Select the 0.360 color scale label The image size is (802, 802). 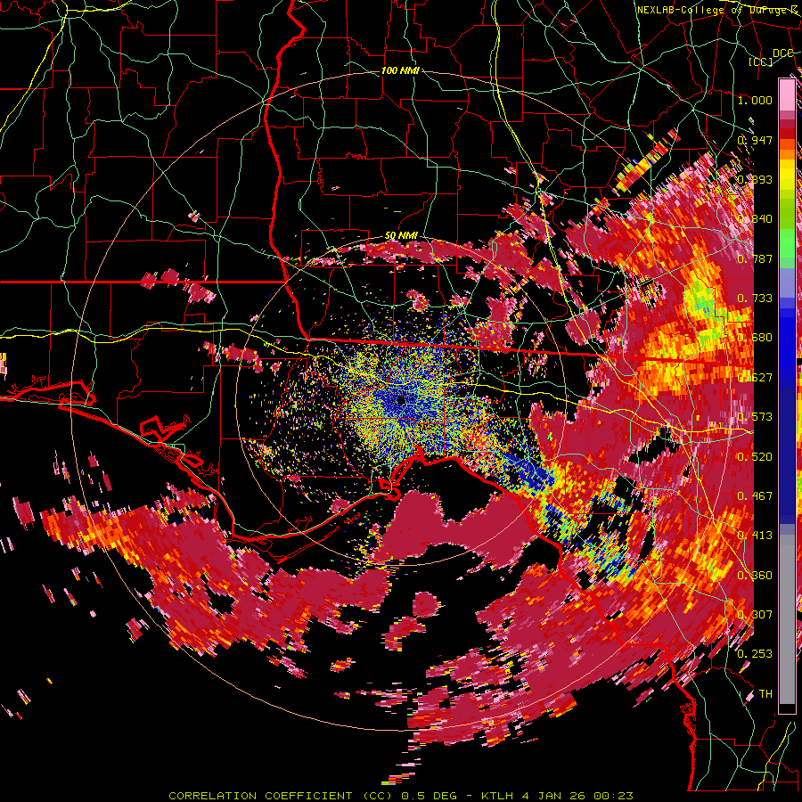point(755,576)
